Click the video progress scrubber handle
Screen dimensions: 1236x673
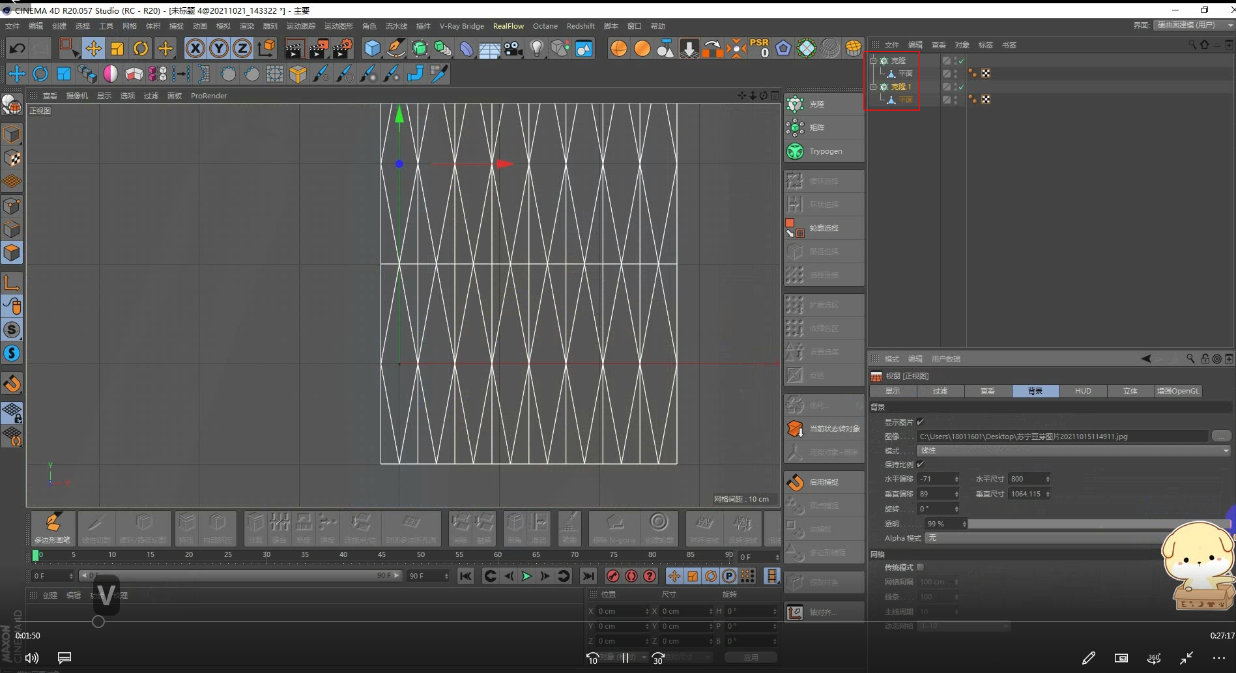point(98,622)
